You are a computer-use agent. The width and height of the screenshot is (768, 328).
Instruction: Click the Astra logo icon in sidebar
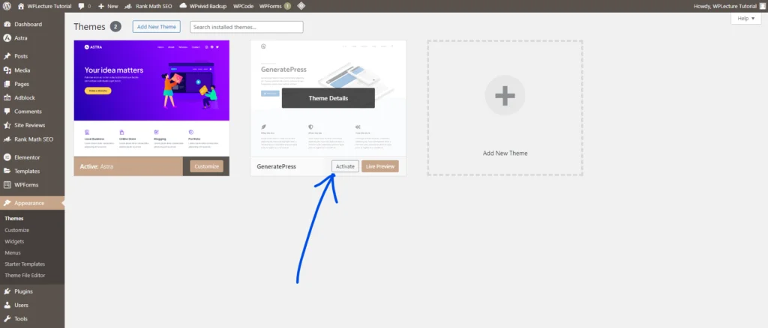tap(7, 37)
